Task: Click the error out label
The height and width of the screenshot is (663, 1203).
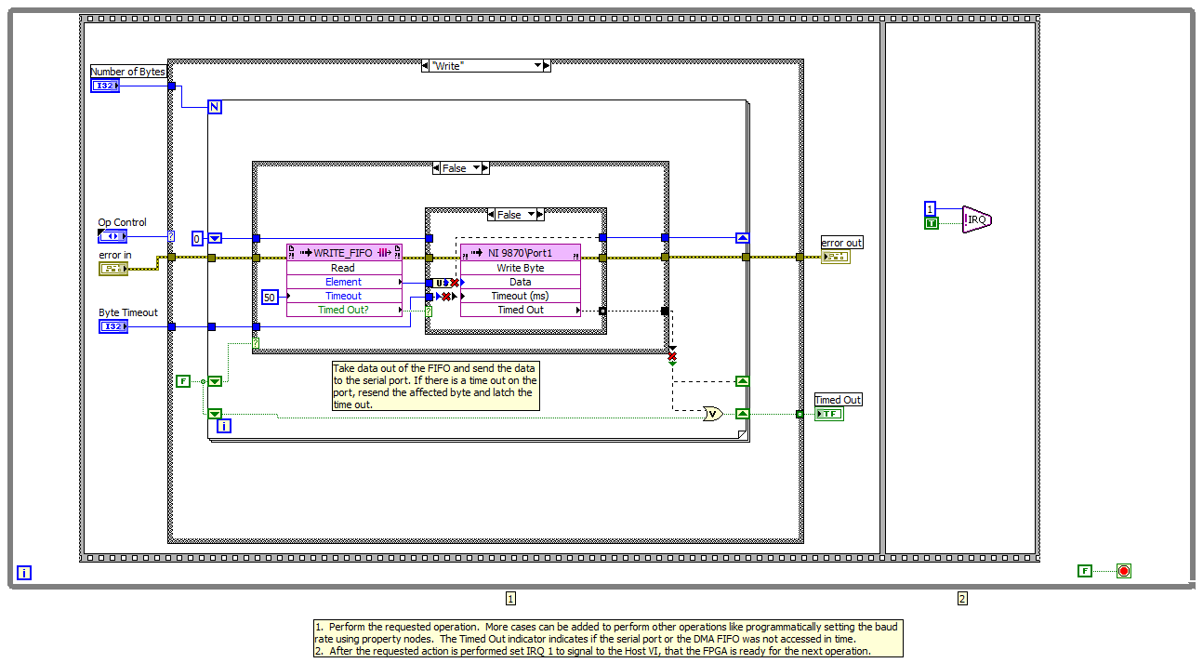Action: click(841, 243)
